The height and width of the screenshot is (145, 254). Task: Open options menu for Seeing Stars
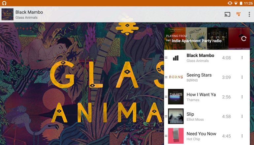tap(242, 77)
